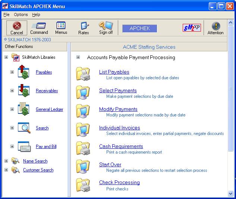The width and height of the screenshot is (236, 199).
Task: Open the Payables link
Action: pos(44,72)
